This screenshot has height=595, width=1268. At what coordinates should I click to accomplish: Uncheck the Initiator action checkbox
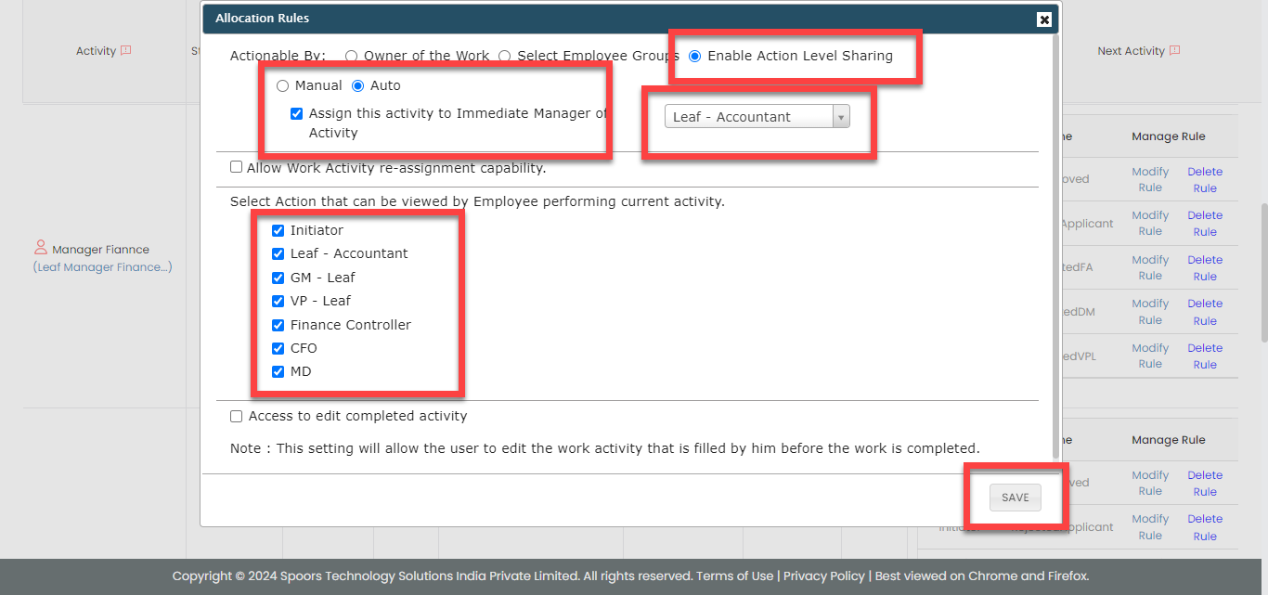pyautogui.click(x=278, y=230)
